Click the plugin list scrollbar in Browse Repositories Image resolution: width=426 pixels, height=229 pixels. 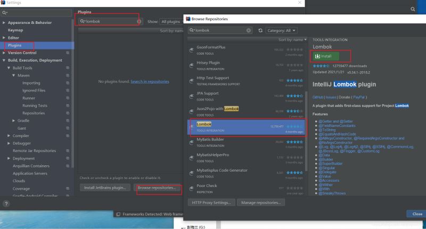point(306,131)
